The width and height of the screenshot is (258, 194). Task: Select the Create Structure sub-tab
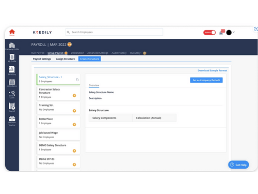(90, 59)
